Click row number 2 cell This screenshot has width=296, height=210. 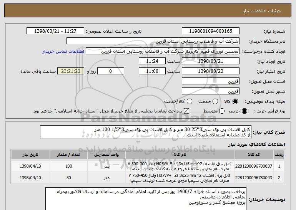point(279,178)
